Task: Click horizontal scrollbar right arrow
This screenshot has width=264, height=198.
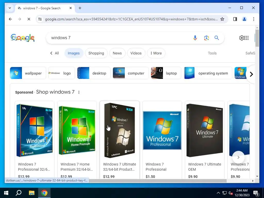Action: tap(253, 181)
